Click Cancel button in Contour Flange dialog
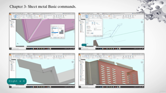Viewport: 166px width, 93px height. (98, 36)
